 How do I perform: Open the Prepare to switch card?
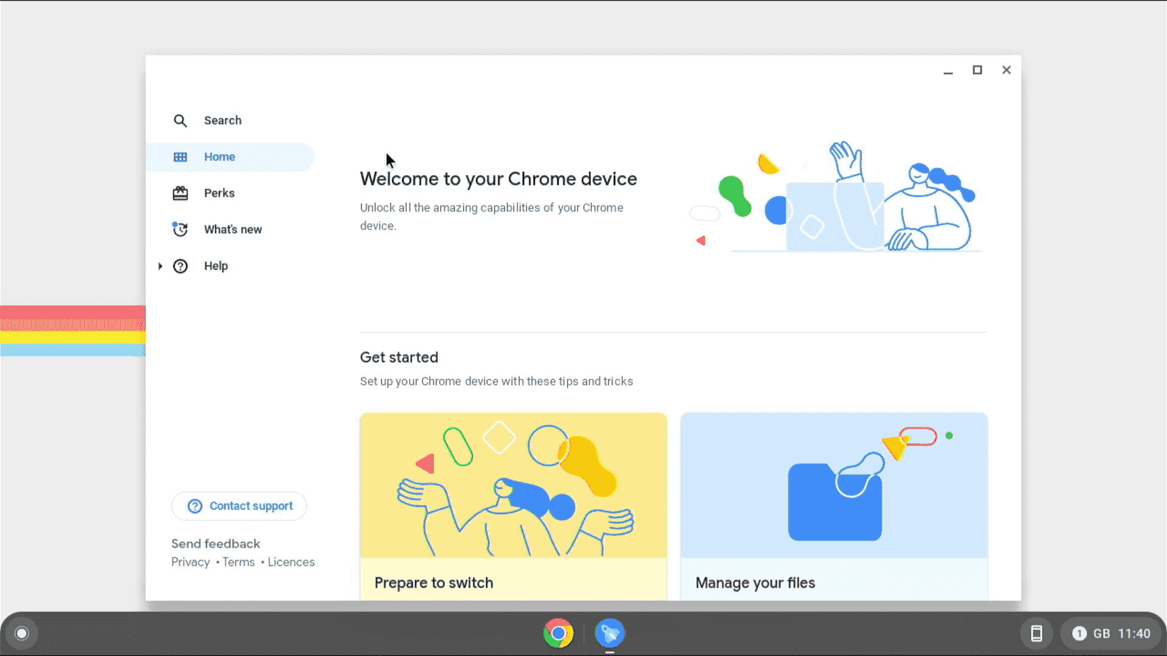pos(513,507)
